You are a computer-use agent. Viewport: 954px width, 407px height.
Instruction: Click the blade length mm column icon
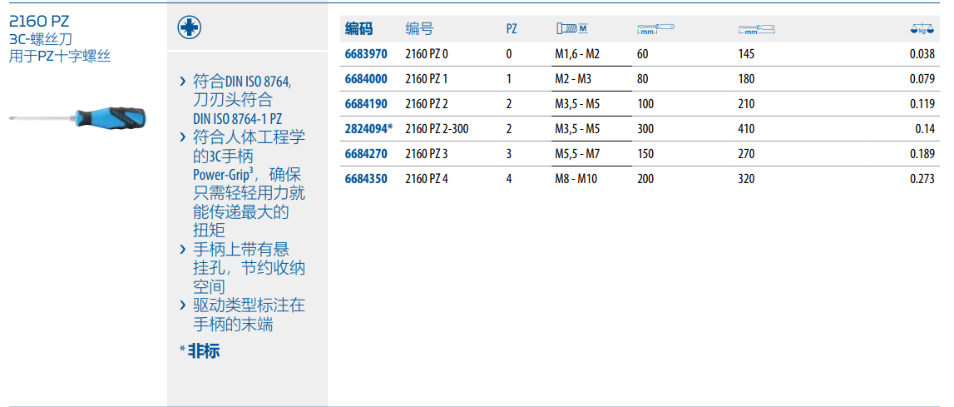(x=655, y=29)
